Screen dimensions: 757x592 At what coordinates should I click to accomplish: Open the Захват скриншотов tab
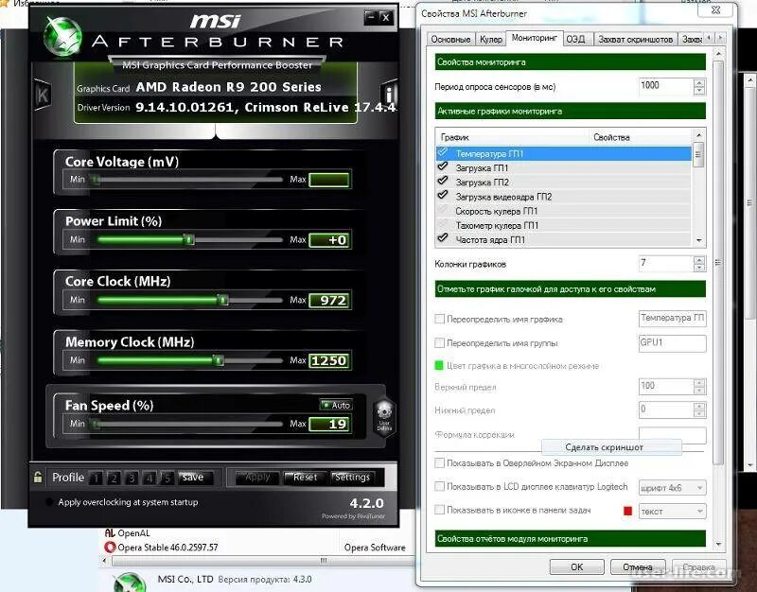tap(635, 40)
